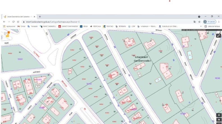Open the Aplicacions apps shortcut
This screenshot has width=222, height=124.
9,26
